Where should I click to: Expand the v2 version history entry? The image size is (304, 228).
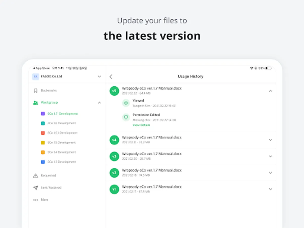[271, 173]
